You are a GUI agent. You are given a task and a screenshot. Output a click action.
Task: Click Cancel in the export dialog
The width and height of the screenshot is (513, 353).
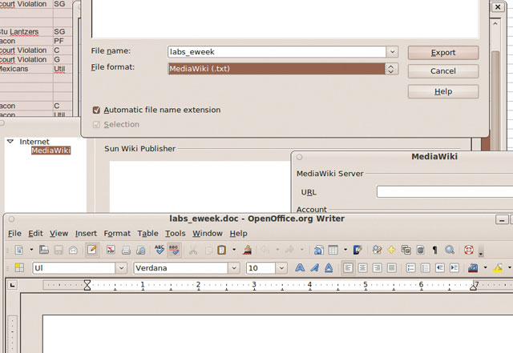click(443, 71)
